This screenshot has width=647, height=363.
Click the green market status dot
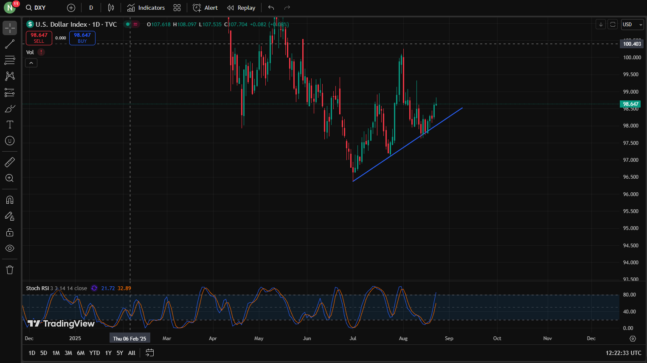[127, 25]
